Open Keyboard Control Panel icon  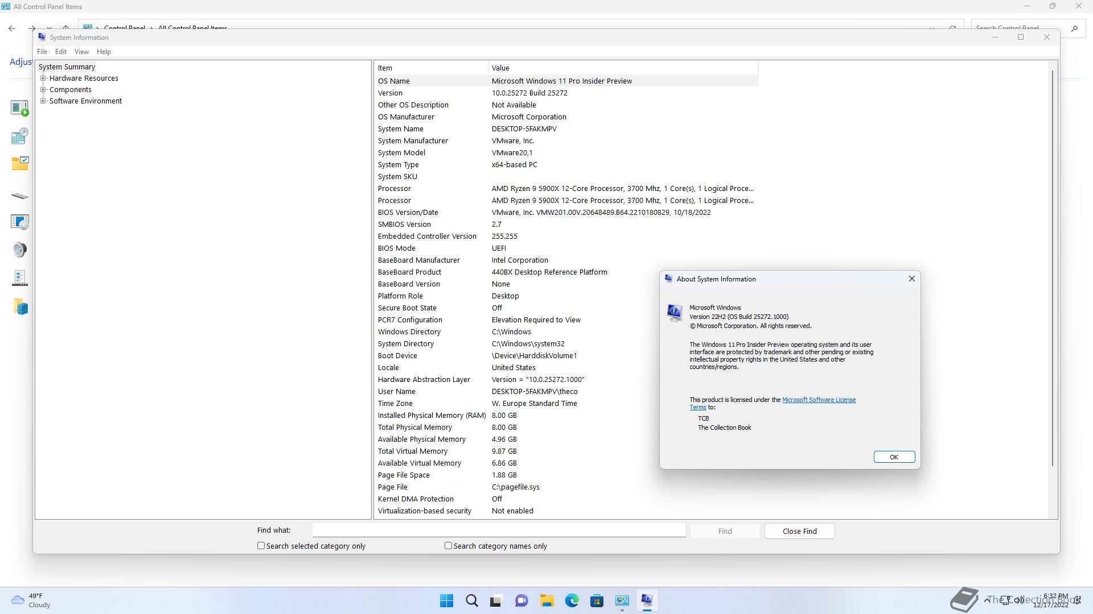coord(20,196)
